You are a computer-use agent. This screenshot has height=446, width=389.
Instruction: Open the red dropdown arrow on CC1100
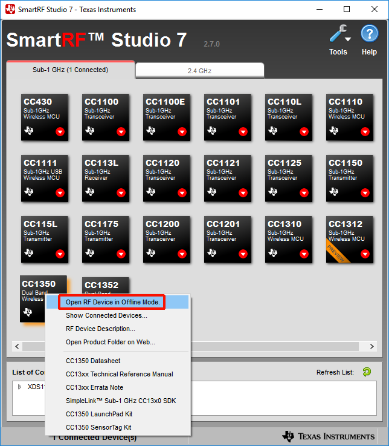(121, 132)
